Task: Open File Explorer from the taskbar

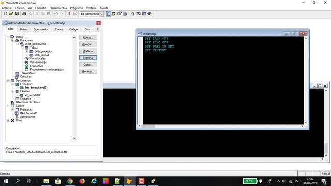Action: 46,181
